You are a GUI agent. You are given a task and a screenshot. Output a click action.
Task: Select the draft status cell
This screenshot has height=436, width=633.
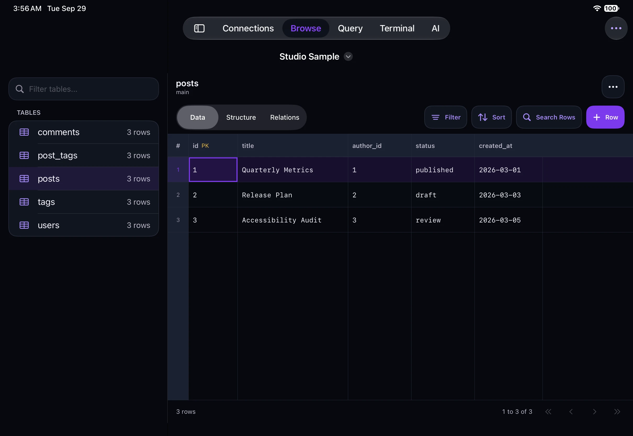443,195
